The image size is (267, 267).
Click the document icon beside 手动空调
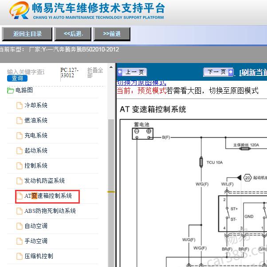click(x=20, y=241)
